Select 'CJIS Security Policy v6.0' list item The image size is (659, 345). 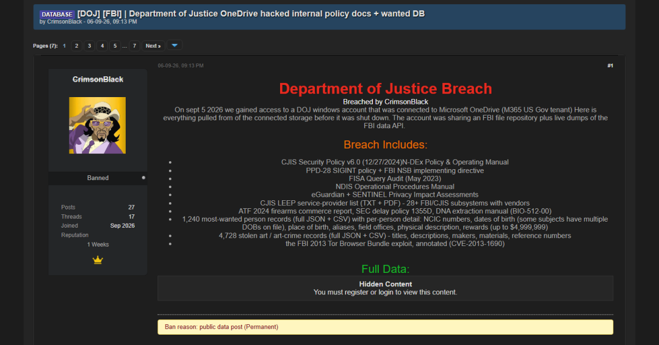point(395,162)
